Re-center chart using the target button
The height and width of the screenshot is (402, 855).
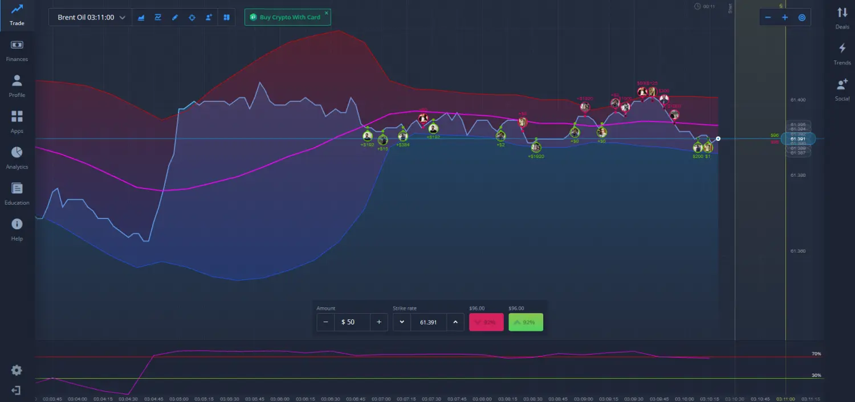tap(802, 18)
